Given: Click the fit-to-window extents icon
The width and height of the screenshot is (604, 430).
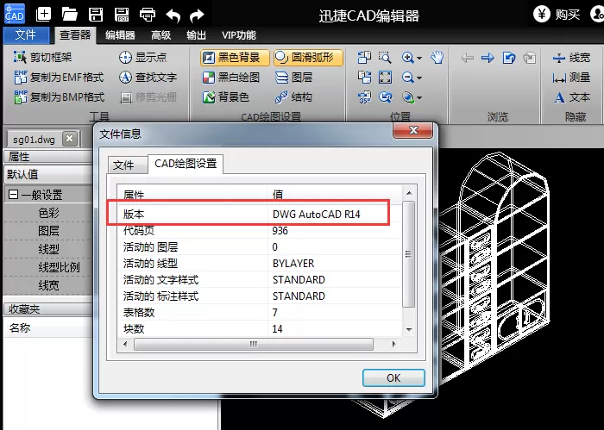Looking at the screenshot, I should tap(385, 78).
